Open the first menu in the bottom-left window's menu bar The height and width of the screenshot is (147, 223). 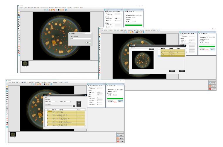(x=9, y=82)
